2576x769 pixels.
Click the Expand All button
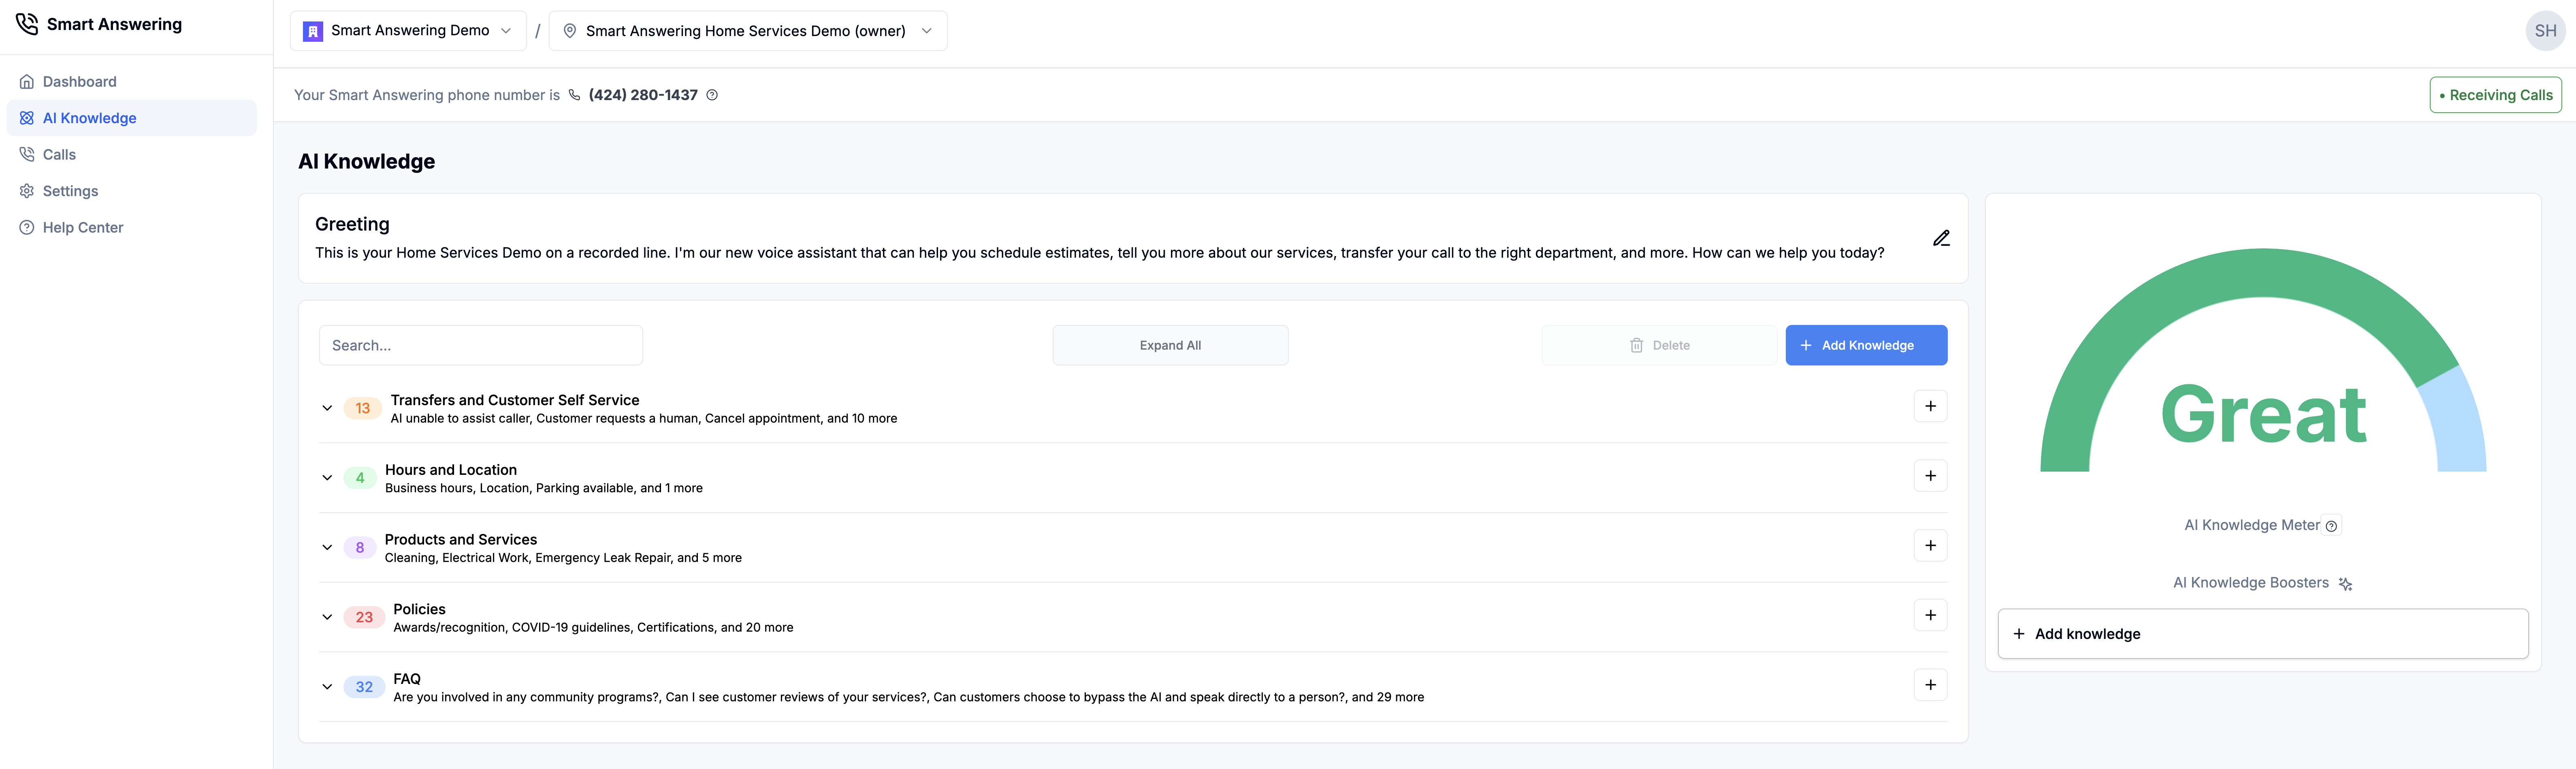pos(1170,345)
